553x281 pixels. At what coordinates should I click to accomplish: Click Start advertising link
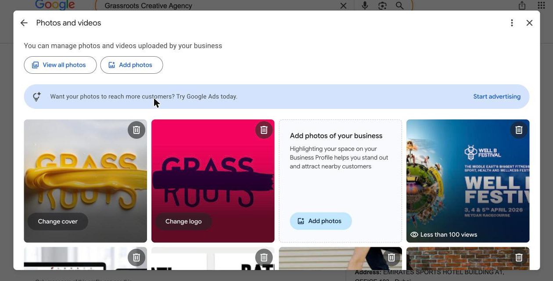coord(497,97)
